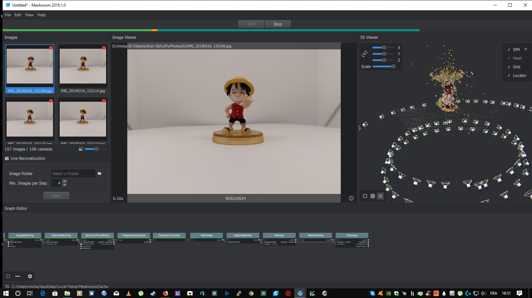
Task: Click the 157 images / 106 cameras label
Action: click(x=29, y=149)
